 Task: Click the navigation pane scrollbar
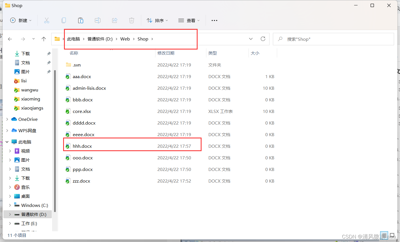[55, 141]
